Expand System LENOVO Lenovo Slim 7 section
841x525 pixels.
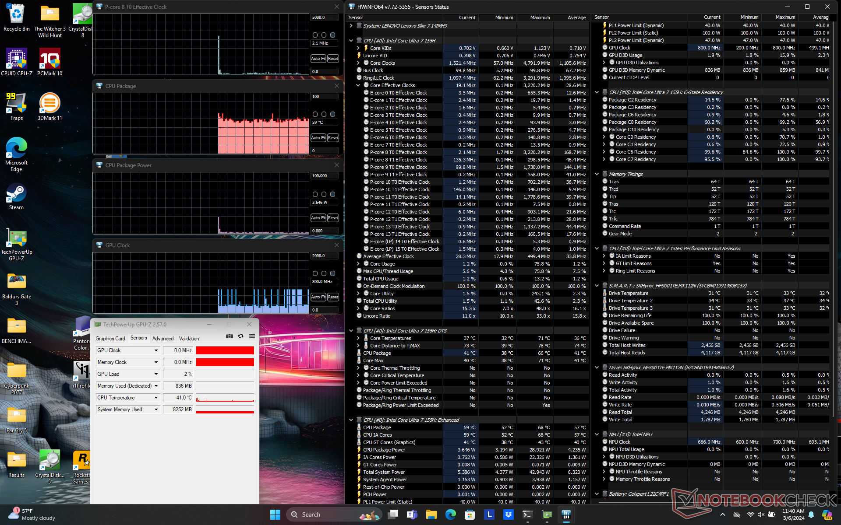pos(351,26)
